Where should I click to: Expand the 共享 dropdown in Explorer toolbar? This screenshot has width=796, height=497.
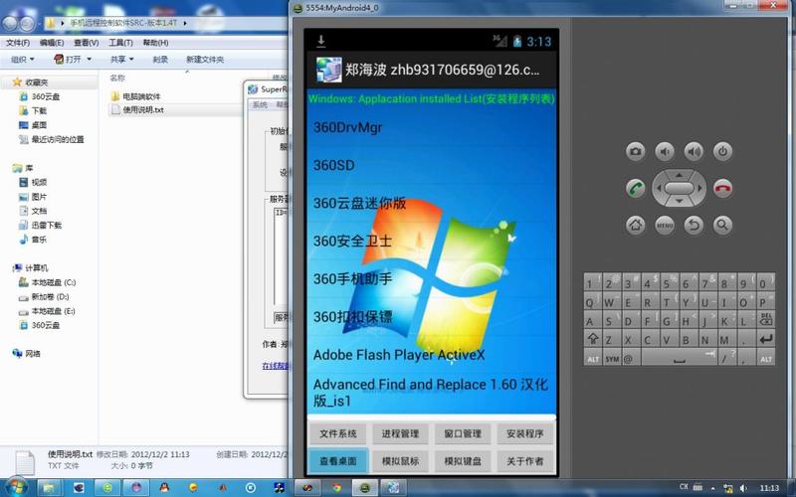tap(121, 60)
